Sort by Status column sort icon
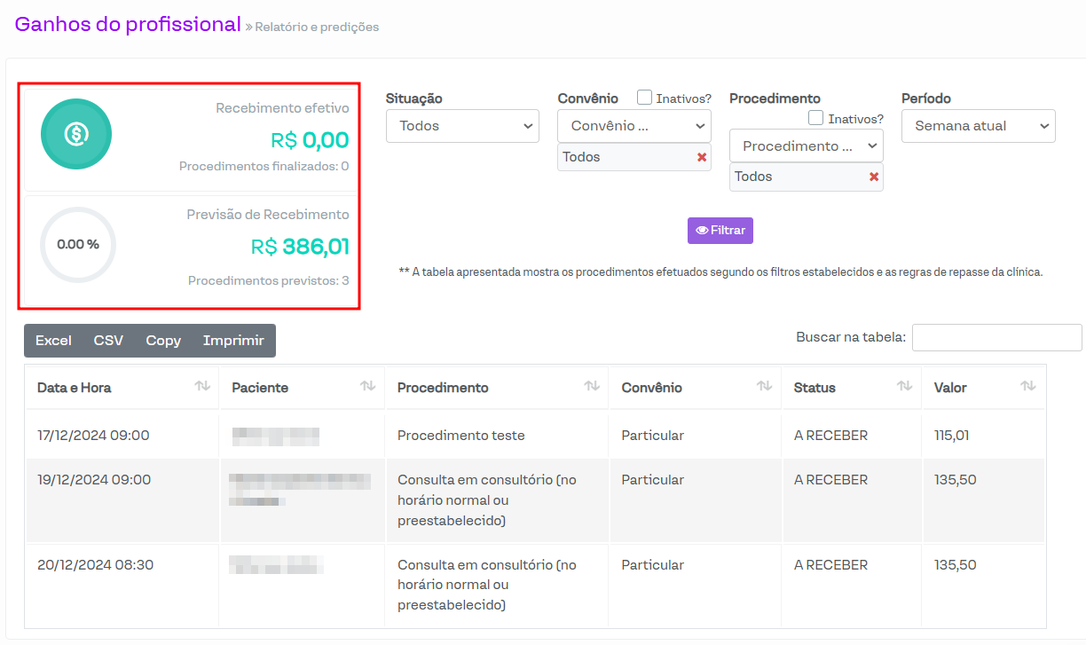 904,387
